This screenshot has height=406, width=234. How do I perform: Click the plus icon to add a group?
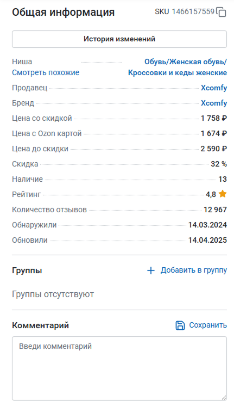[x=151, y=270]
